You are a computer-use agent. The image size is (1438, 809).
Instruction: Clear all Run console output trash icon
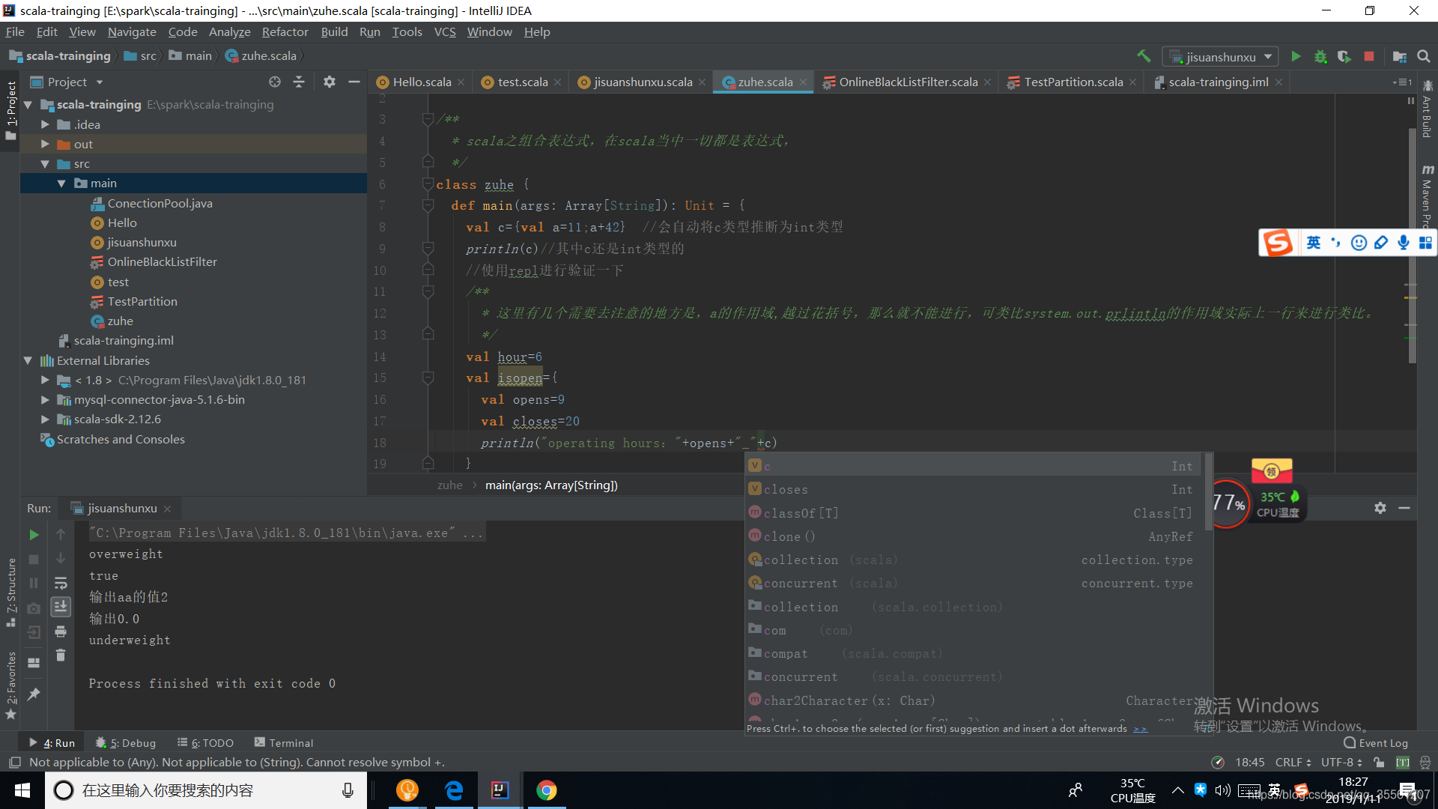coord(61,655)
